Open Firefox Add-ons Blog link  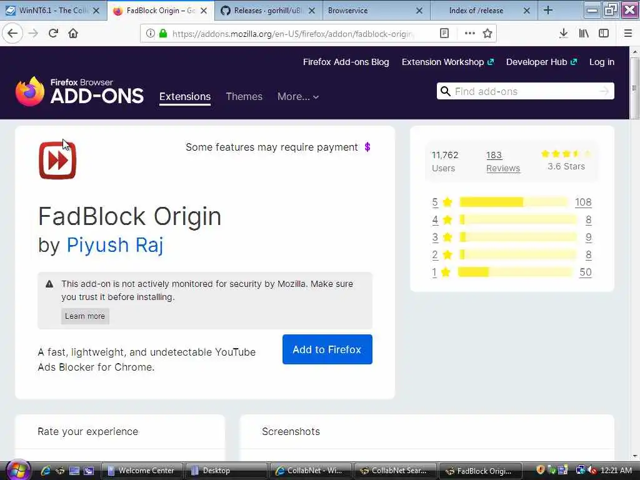coord(346,62)
